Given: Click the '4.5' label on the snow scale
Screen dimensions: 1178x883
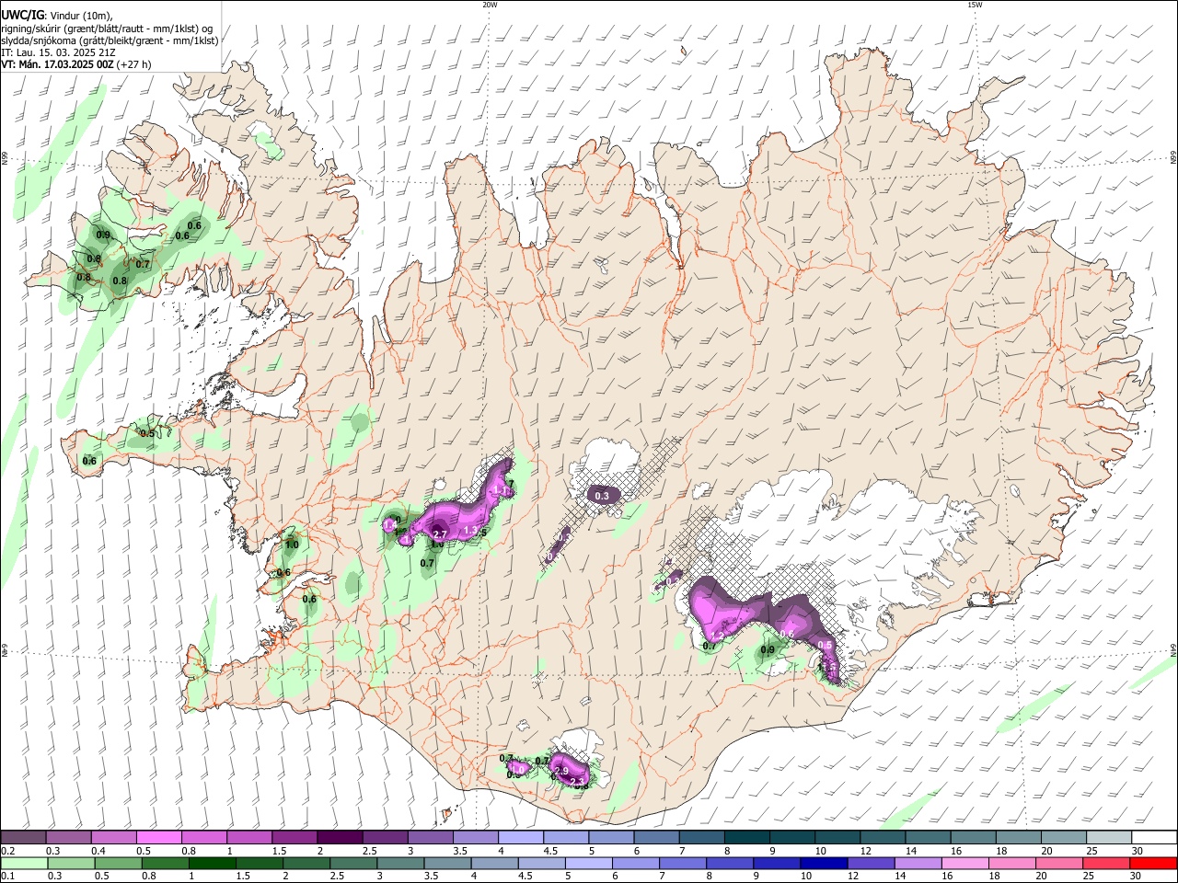Looking at the screenshot, I should (x=550, y=852).
